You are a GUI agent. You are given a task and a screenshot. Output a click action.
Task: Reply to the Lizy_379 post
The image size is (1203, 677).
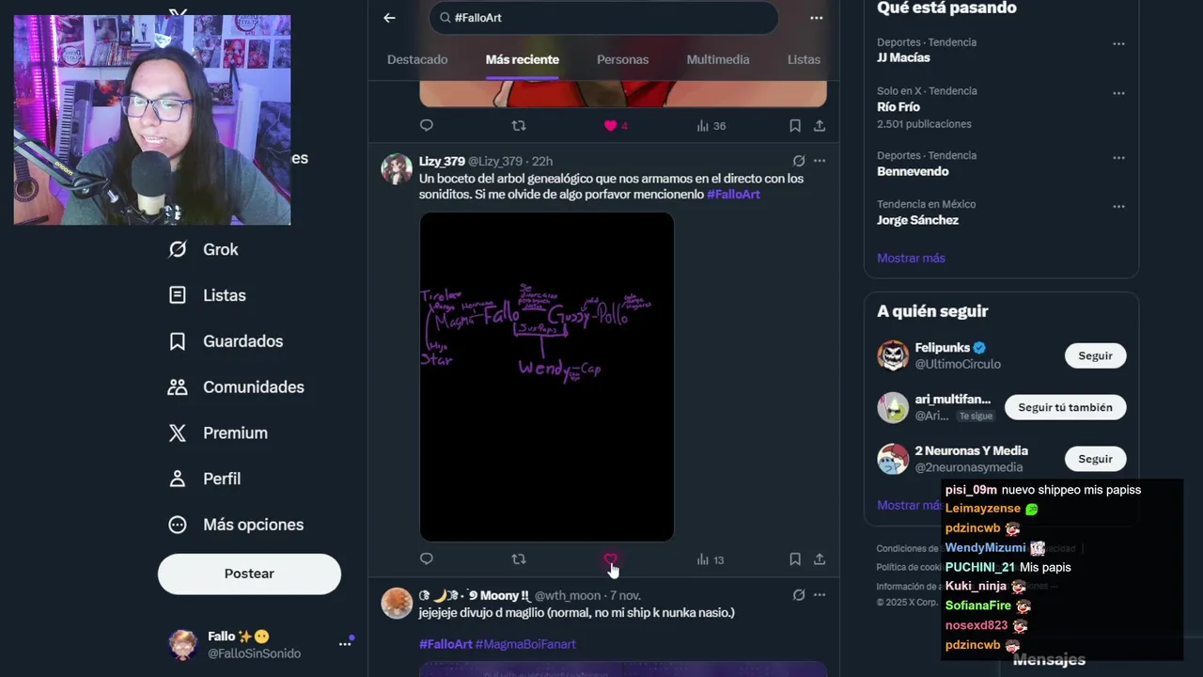tap(427, 559)
